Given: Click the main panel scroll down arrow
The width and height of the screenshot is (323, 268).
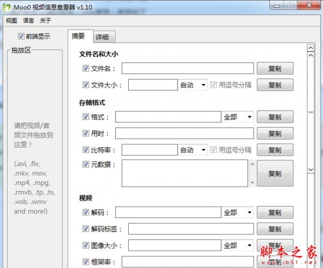Looking at the screenshot, I should 311,170.
